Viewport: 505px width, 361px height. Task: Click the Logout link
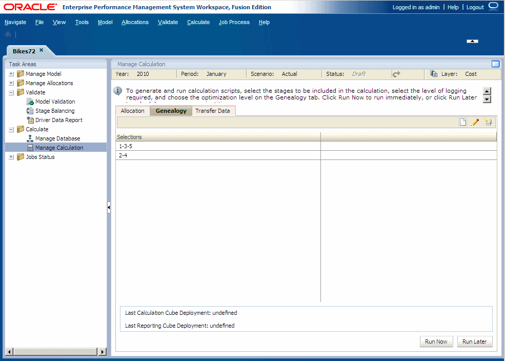[475, 7]
